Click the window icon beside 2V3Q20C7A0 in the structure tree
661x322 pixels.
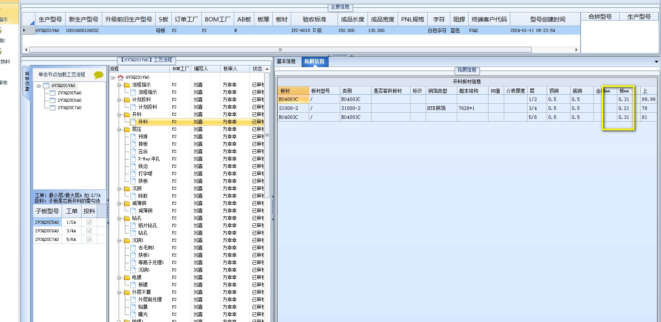point(53,108)
